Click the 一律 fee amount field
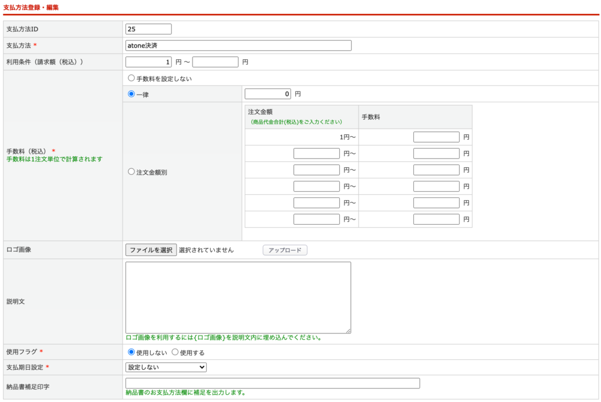The width and height of the screenshot is (601, 402). point(268,94)
